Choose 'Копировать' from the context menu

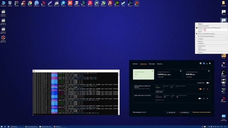[211, 43]
